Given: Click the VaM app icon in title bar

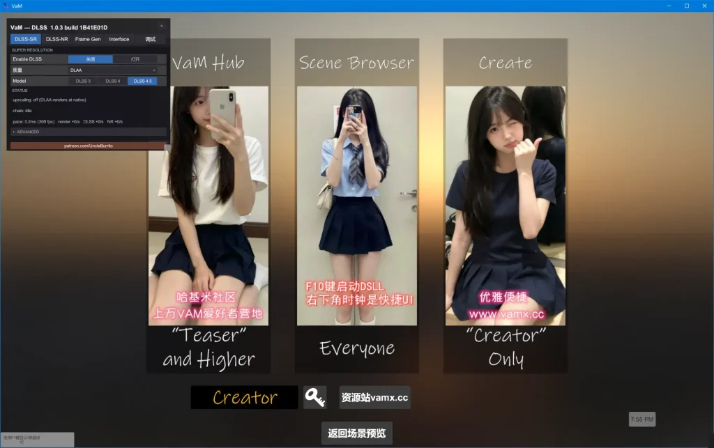Looking at the screenshot, I should coord(6,6).
